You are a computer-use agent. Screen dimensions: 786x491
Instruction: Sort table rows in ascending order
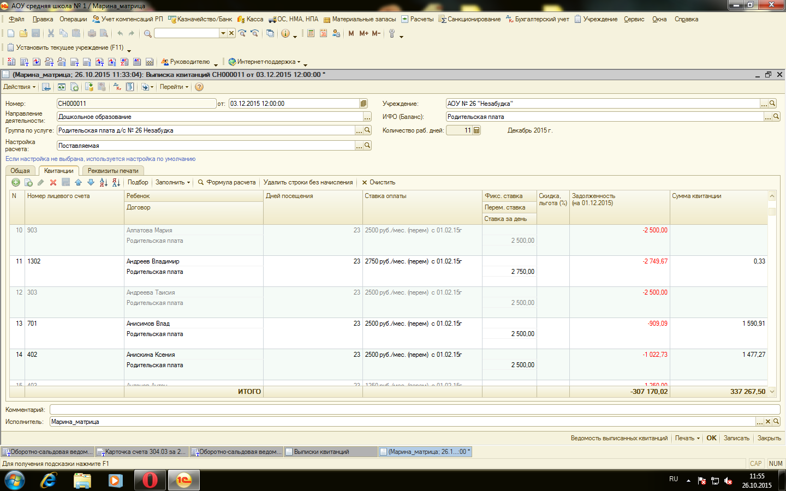click(104, 183)
